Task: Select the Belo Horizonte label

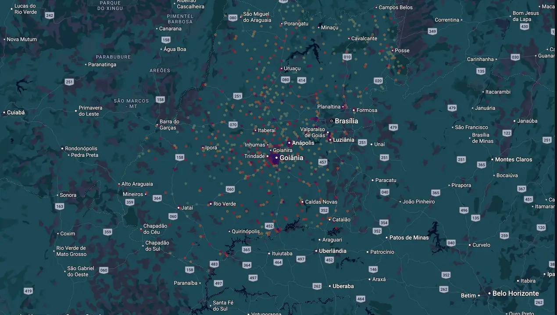Action: click(516, 294)
